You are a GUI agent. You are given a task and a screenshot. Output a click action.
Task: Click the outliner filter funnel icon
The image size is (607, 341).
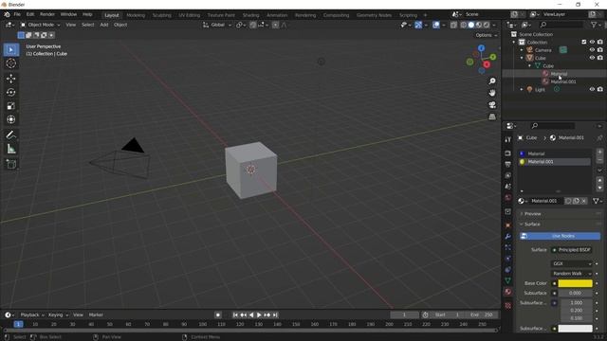594,25
